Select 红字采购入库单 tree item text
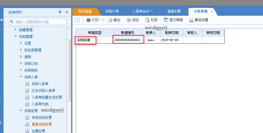263x133 pixels. [x=43, y=91]
